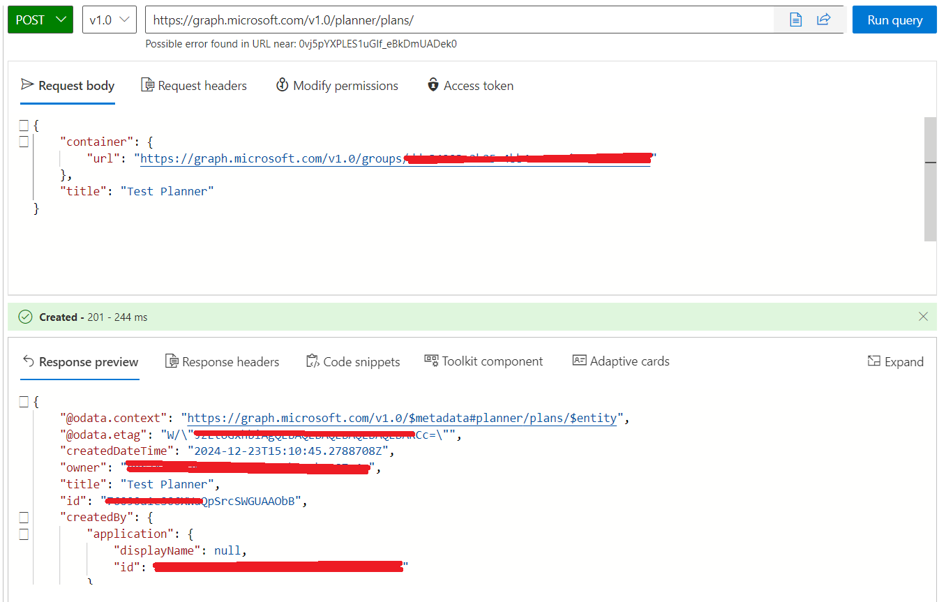Click the "title" line in the response
939x602 pixels.
coord(140,484)
